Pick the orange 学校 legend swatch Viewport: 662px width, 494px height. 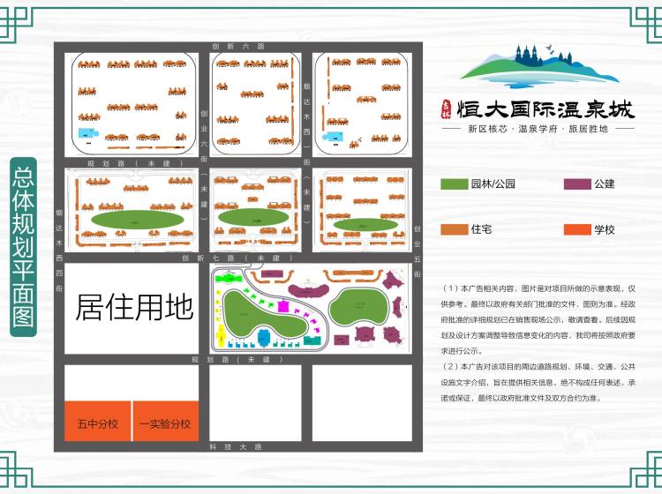click(x=577, y=229)
